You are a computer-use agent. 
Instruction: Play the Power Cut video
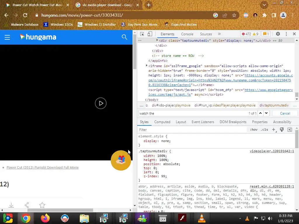coord(101,103)
